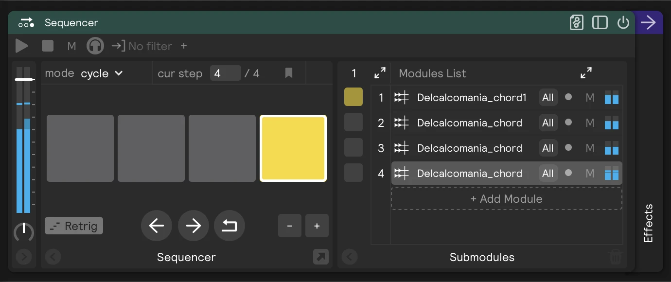Mute the module in row 4

click(x=590, y=174)
